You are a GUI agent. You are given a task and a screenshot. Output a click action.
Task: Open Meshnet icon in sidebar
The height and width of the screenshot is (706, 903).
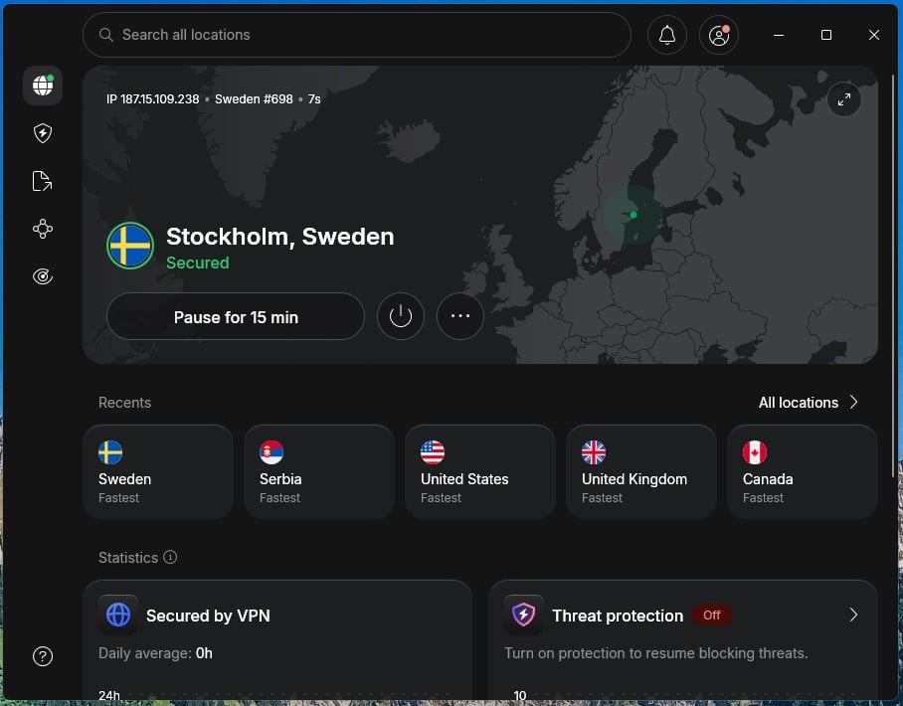[x=43, y=229]
